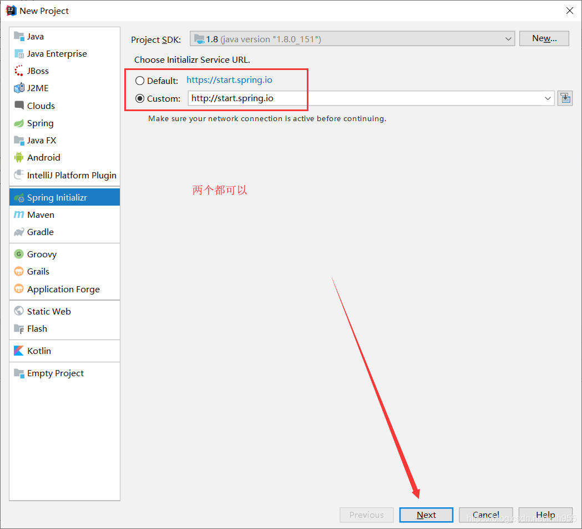
Task: Click the Previous button
Action: coord(366,515)
